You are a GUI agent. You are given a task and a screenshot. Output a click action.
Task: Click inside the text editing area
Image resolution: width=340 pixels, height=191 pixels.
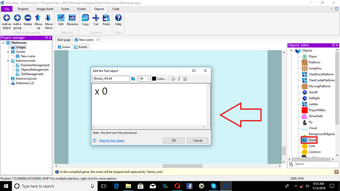pyautogui.click(x=149, y=104)
